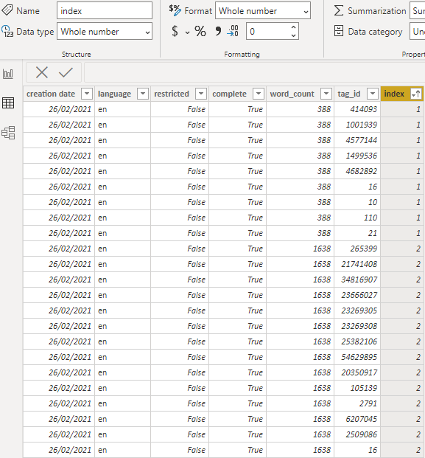This screenshot has width=425, height=458.
Task: Open word_count column filter dropdown
Action: pos(326,94)
